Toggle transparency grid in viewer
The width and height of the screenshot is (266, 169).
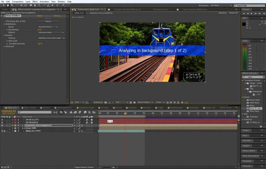click(x=135, y=103)
